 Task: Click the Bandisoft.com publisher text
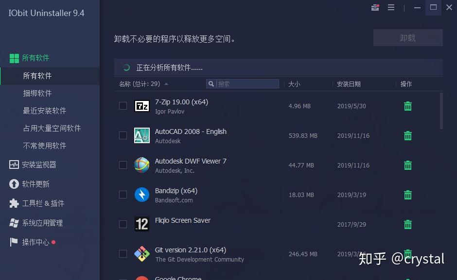click(174, 200)
